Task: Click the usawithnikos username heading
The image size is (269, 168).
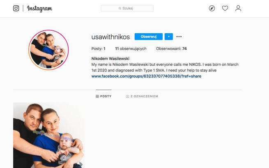Action: [110, 37]
